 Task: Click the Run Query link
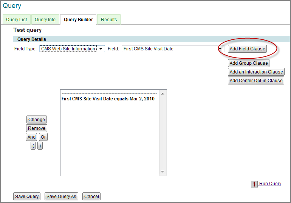[x=270, y=184]
